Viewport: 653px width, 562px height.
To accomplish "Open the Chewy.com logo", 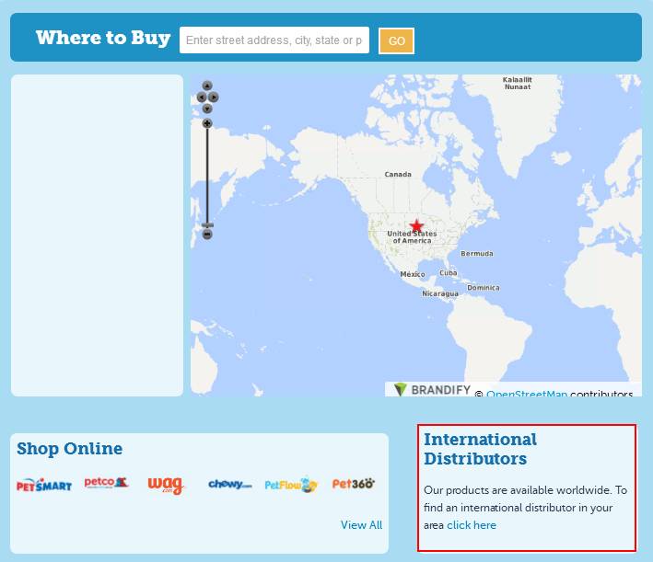I will [x=229, y=484].
